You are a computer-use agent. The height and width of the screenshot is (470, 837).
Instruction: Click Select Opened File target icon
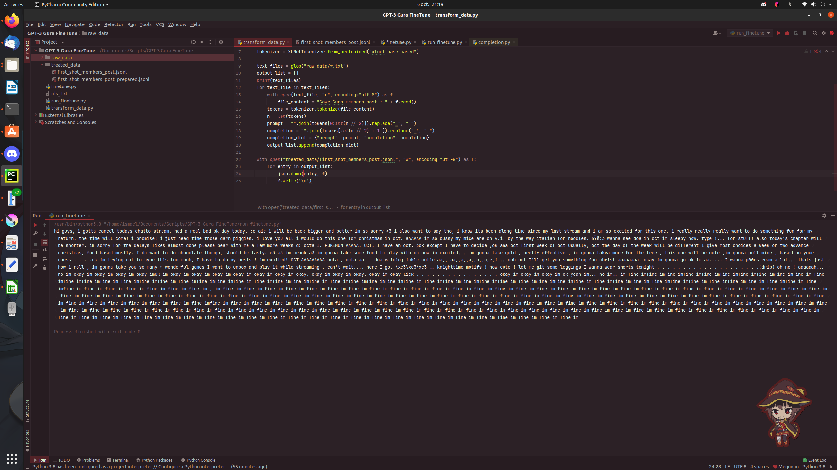coord(193,42)
